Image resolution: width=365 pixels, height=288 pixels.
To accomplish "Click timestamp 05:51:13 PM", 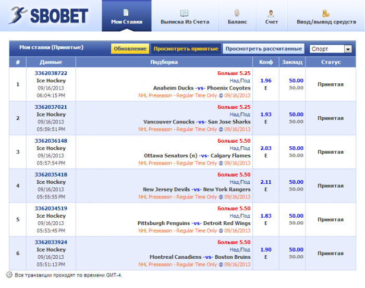I will [51, 265].
